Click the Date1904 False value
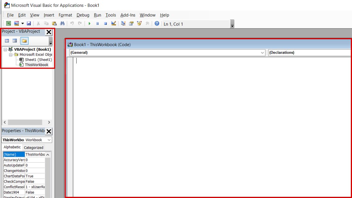Viewport: 352px width, 198px height. 35,192
